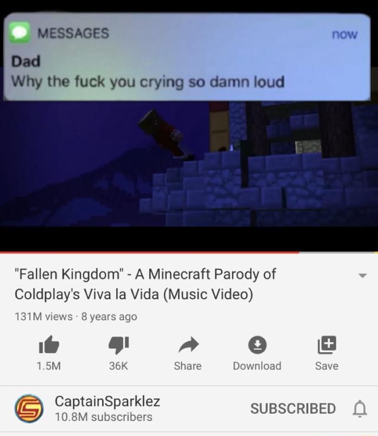Open the CaptainSparklez channel name link

click(107, 401)
